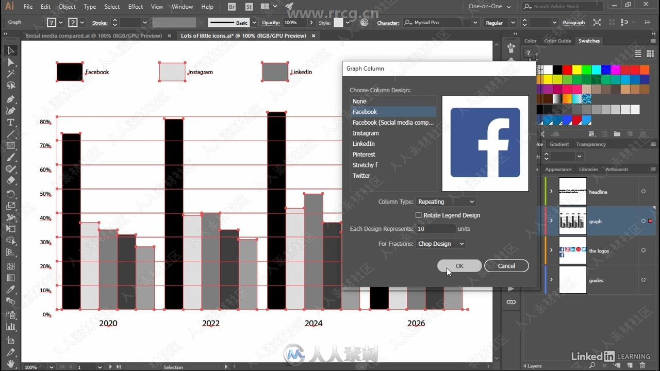
Task: Pick the Magic Wand tool
Action: click(10, 74)
